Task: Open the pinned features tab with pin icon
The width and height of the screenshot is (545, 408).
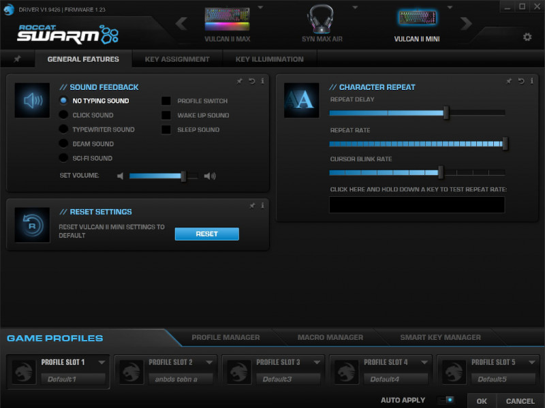Action: (17, 59)
